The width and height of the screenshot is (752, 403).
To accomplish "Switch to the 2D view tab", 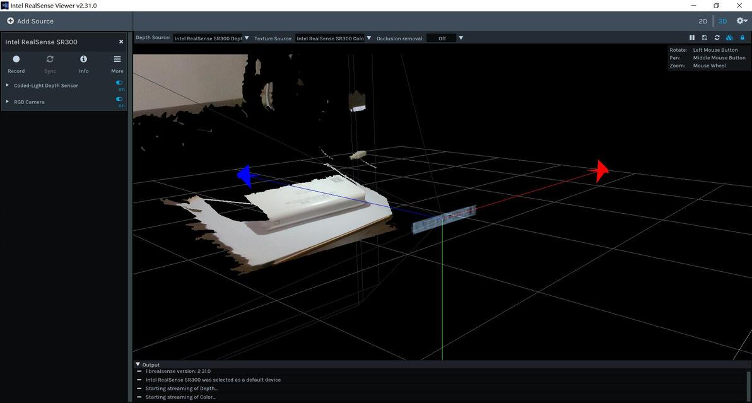I will [x=703, y=21].
